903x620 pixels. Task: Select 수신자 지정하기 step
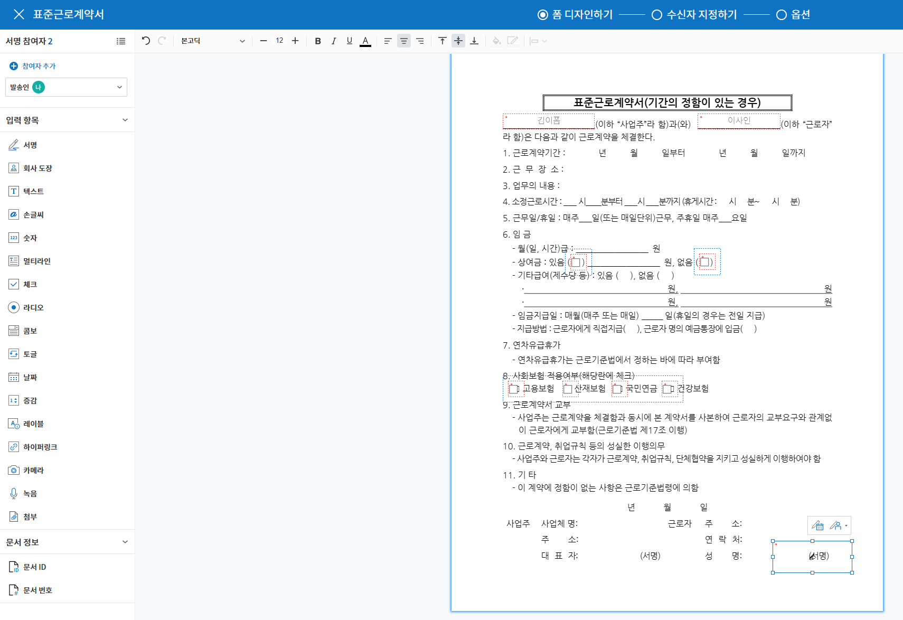694,14
